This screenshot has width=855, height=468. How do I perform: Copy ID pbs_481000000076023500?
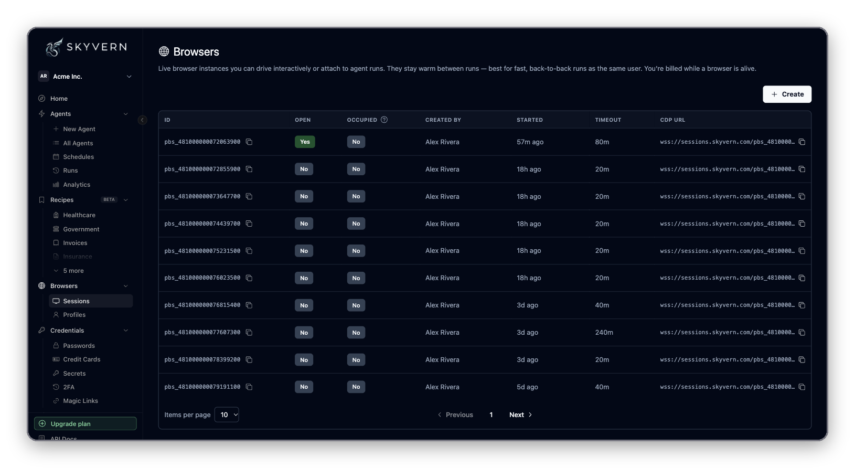pyautogui.click(x=249, y=278)
